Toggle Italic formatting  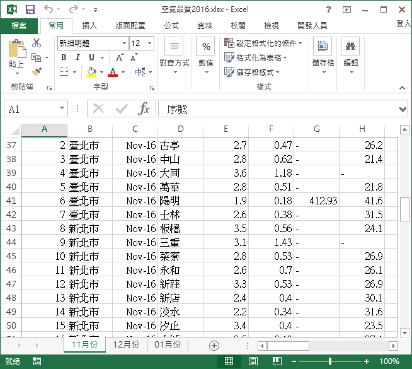point(77,57)
